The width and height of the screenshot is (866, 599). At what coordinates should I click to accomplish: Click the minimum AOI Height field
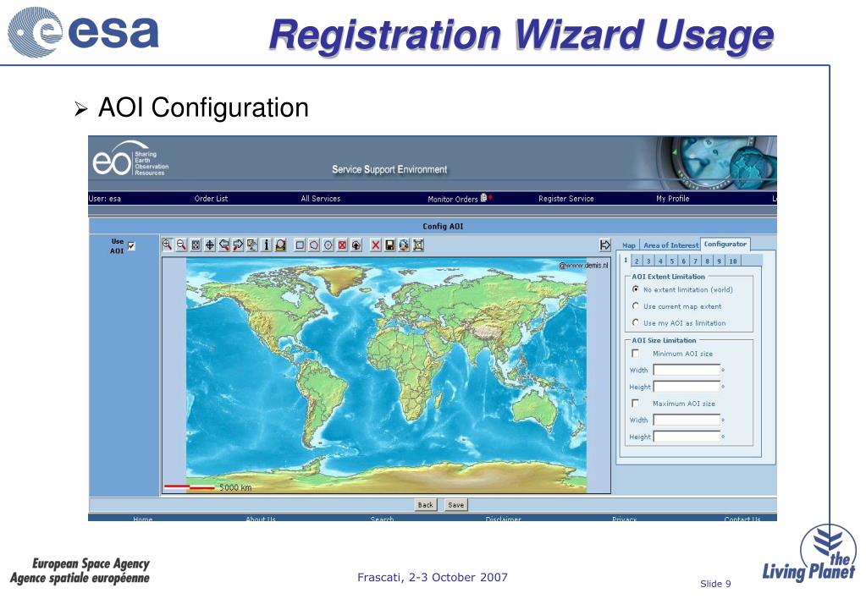pyautogui.click(x=687, y=387)
